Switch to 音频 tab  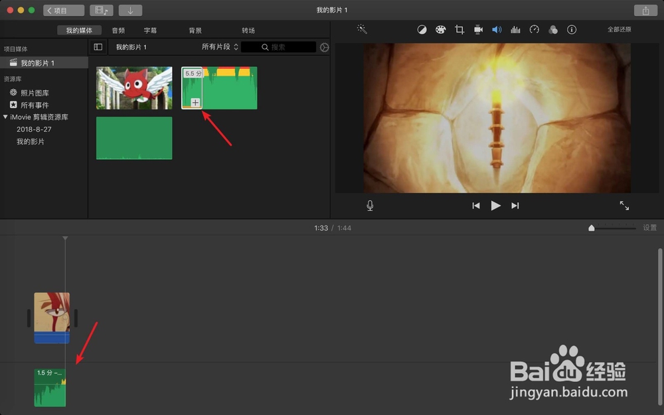click(x=118, y=30)
